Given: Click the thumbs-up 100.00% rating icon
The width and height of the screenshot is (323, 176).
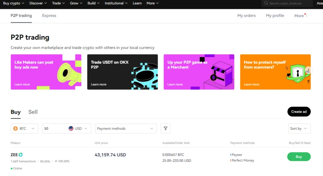Looking at the screenshot, I should coord(56,161).
